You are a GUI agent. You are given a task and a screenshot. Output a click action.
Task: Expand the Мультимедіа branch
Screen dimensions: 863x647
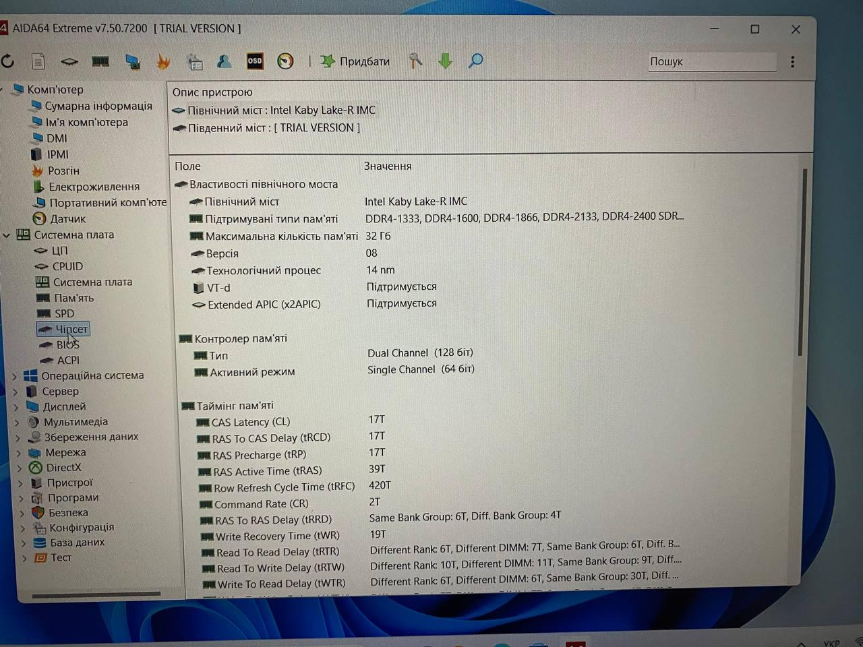point(18,423)
